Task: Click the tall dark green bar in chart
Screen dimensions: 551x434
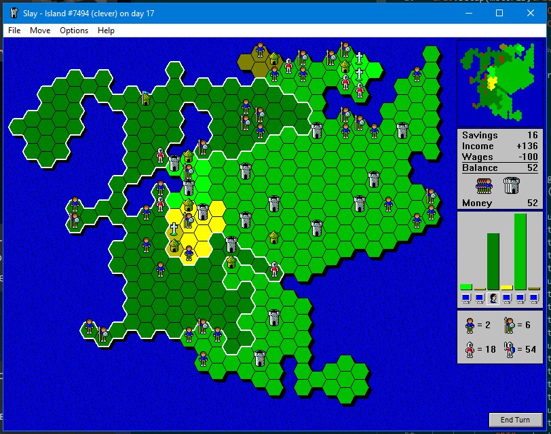Action: [493, 262]
